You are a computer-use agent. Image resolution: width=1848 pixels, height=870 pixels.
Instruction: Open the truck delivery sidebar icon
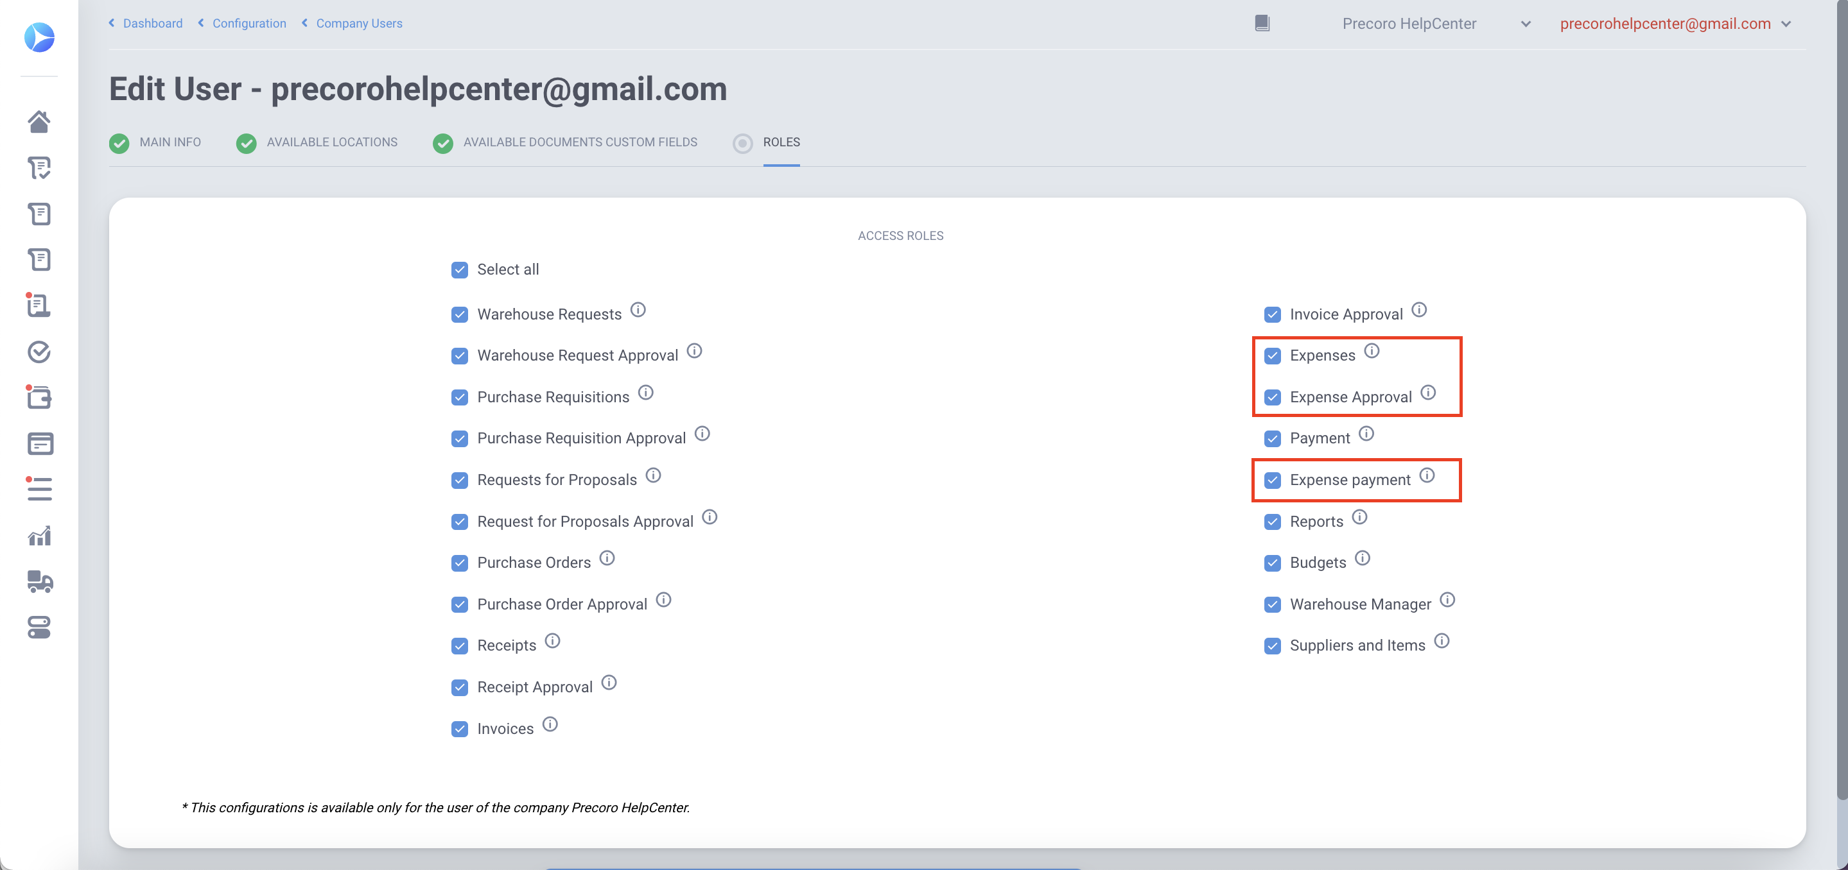pyautogui.click(x=39, y=581)
